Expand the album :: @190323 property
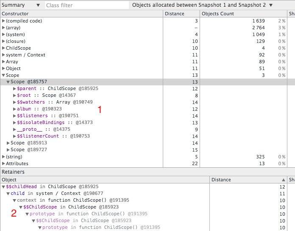Viewport: 295px width, 231px height. tap(14, 109)
